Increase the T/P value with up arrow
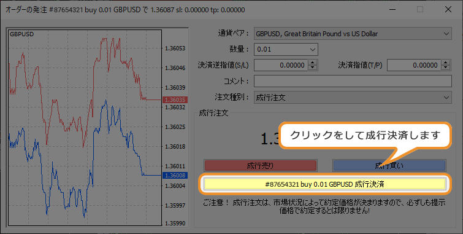The height and width of the screenshot is (234, 463). 446,63
